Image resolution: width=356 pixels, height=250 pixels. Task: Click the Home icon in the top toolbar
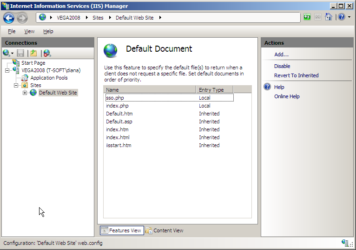(329, 17)
